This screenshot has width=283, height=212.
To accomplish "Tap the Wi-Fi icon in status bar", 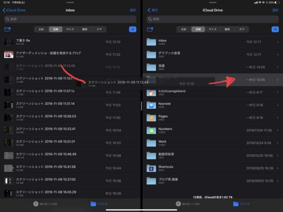I will click(260, 2).
